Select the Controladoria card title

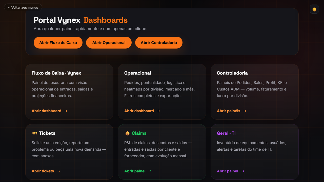coord(232,73)
